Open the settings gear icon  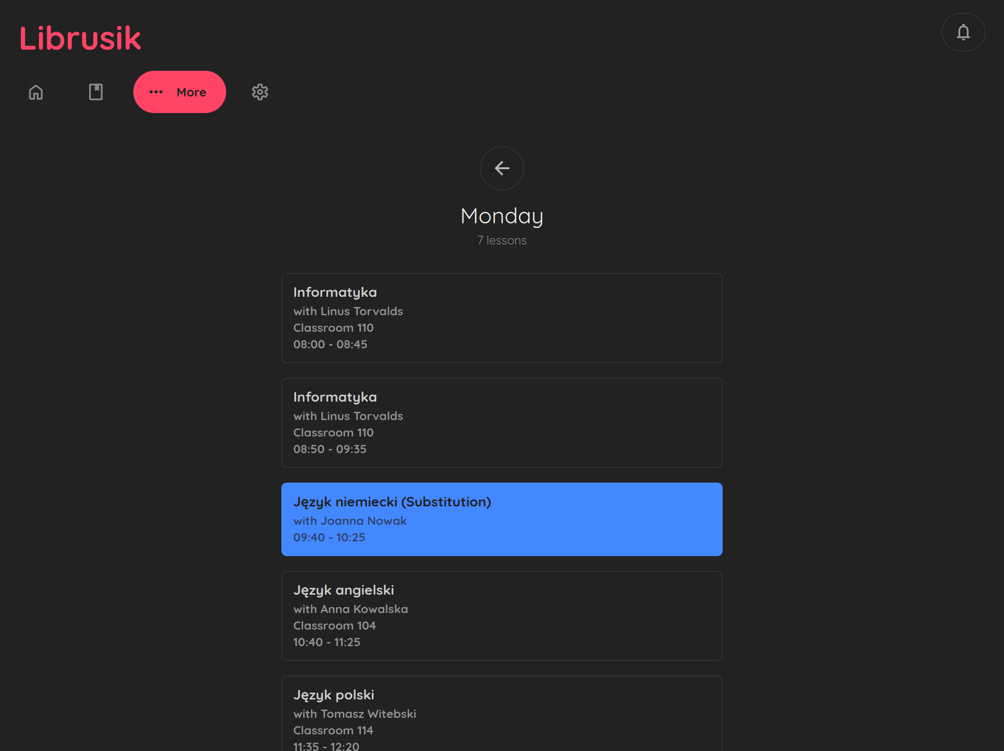tap(260, 92)
